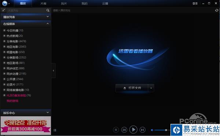Maximize the player window
The width and height of the screenshot is (220, 136).
pyautogui.click(x=209, y=3)
